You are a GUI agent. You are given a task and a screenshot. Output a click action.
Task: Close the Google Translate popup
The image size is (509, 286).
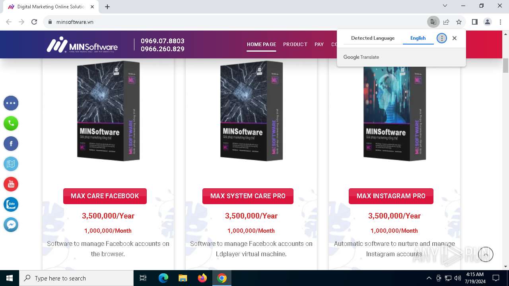point(455,38)
